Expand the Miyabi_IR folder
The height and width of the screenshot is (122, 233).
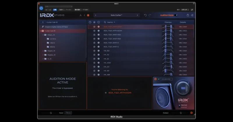(x=43, y=51)
